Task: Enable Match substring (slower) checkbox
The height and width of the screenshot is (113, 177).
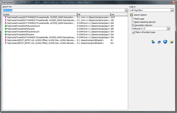Action: coord(133,22)
